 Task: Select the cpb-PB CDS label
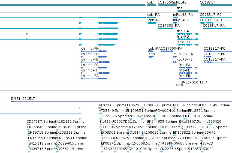pos(155,54)
